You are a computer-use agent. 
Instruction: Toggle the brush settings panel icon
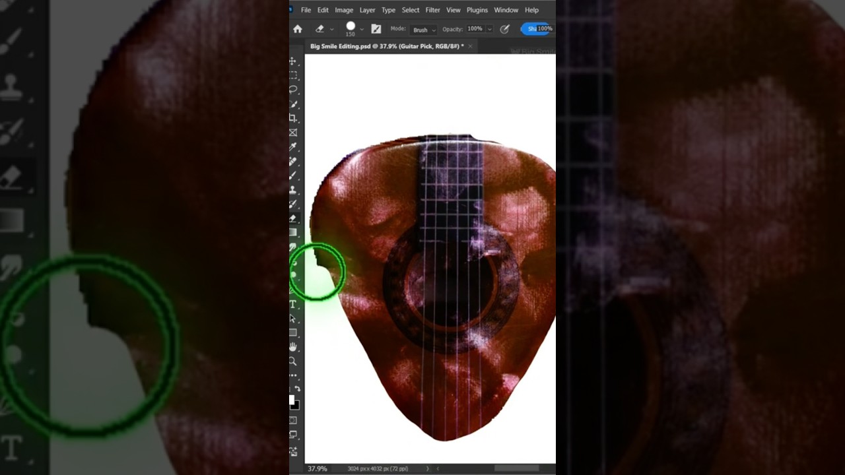click(x=376, y=29)
